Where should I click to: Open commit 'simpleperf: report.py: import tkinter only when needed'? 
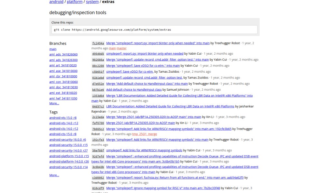145,54
